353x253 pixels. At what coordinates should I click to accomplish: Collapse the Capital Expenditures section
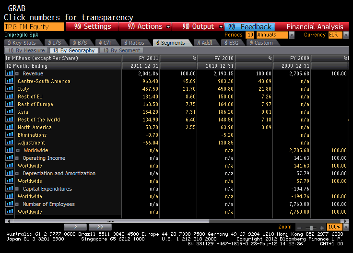pyautogui.click(x=17, y=189)
